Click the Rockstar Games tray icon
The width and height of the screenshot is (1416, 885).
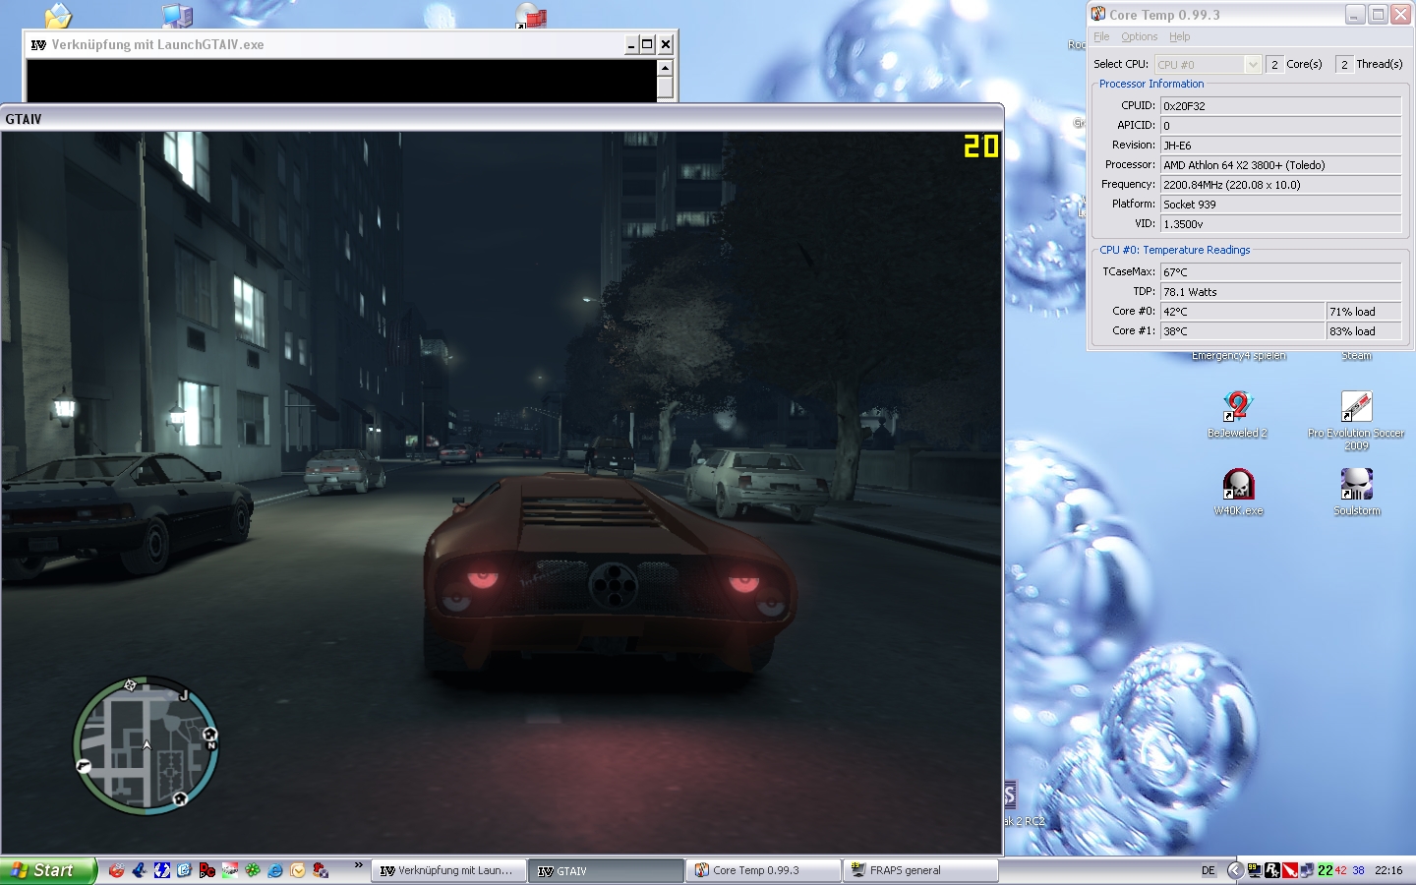point(1272,870)
